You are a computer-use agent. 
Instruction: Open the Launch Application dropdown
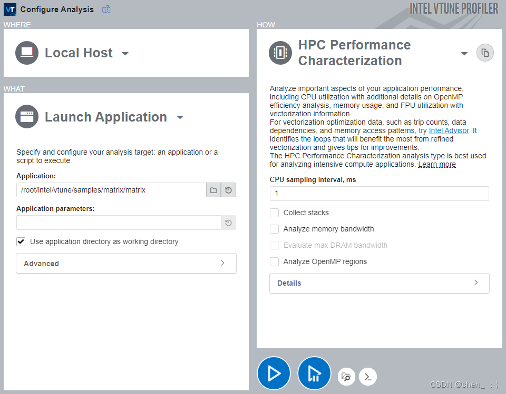180,117
